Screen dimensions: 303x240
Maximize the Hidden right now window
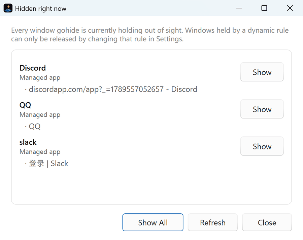coord(264,8)
